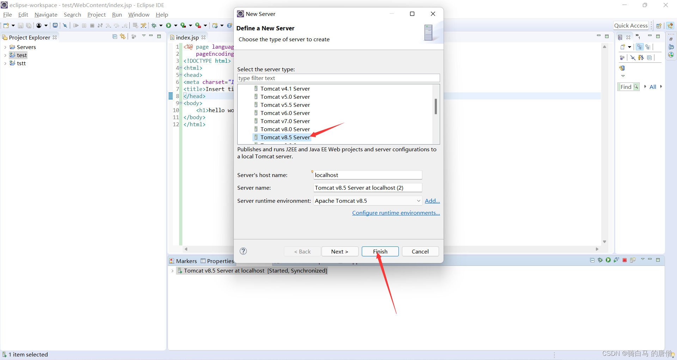Screen dimensions: 677x360
Task: Open Debug configurations dropdown arrow
Action: [x=161, y=25]
